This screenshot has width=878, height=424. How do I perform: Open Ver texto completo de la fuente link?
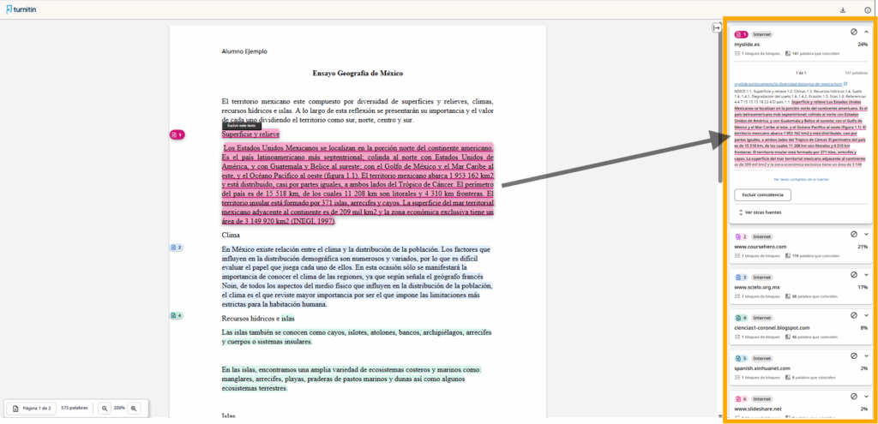click(799, 178)
